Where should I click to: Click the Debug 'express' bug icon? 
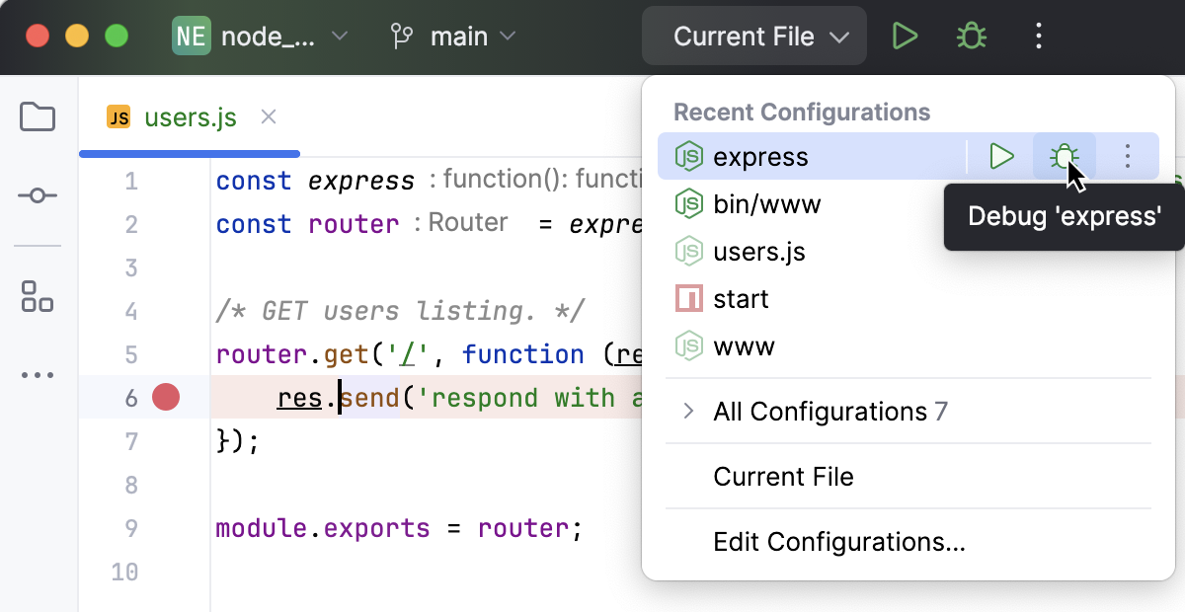1065,156
